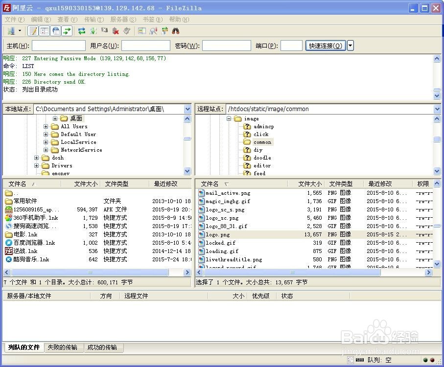Open the Site Manager dropdown arrow
Screen dimensions: 444x367
(20, 31)
